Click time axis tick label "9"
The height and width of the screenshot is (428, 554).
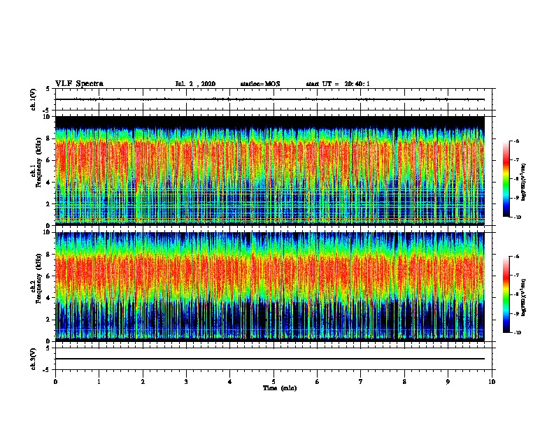click(x=448, y=382)
